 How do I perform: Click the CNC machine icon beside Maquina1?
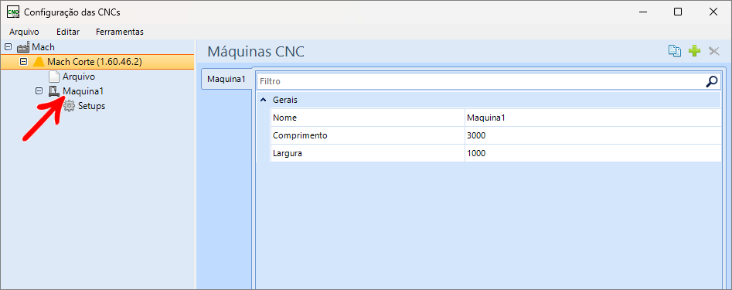54,90
